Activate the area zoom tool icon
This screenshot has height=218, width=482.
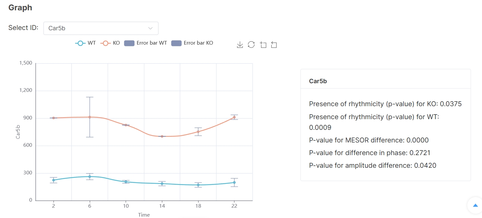coord(263,45)
